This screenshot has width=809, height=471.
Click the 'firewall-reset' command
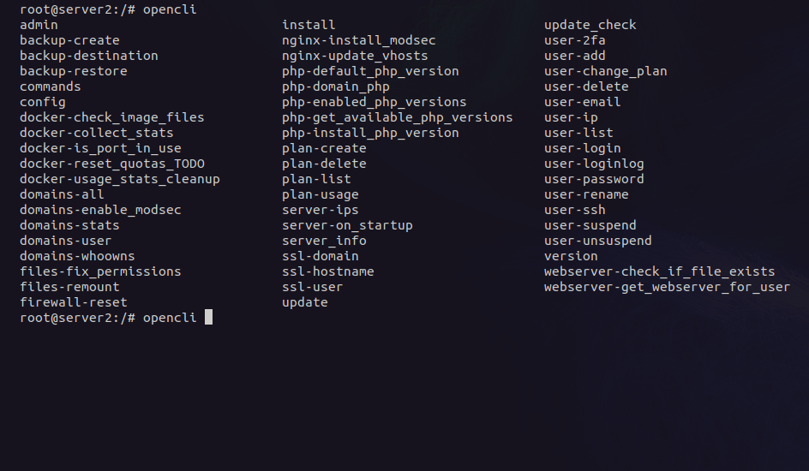click(x=74, y=302)
